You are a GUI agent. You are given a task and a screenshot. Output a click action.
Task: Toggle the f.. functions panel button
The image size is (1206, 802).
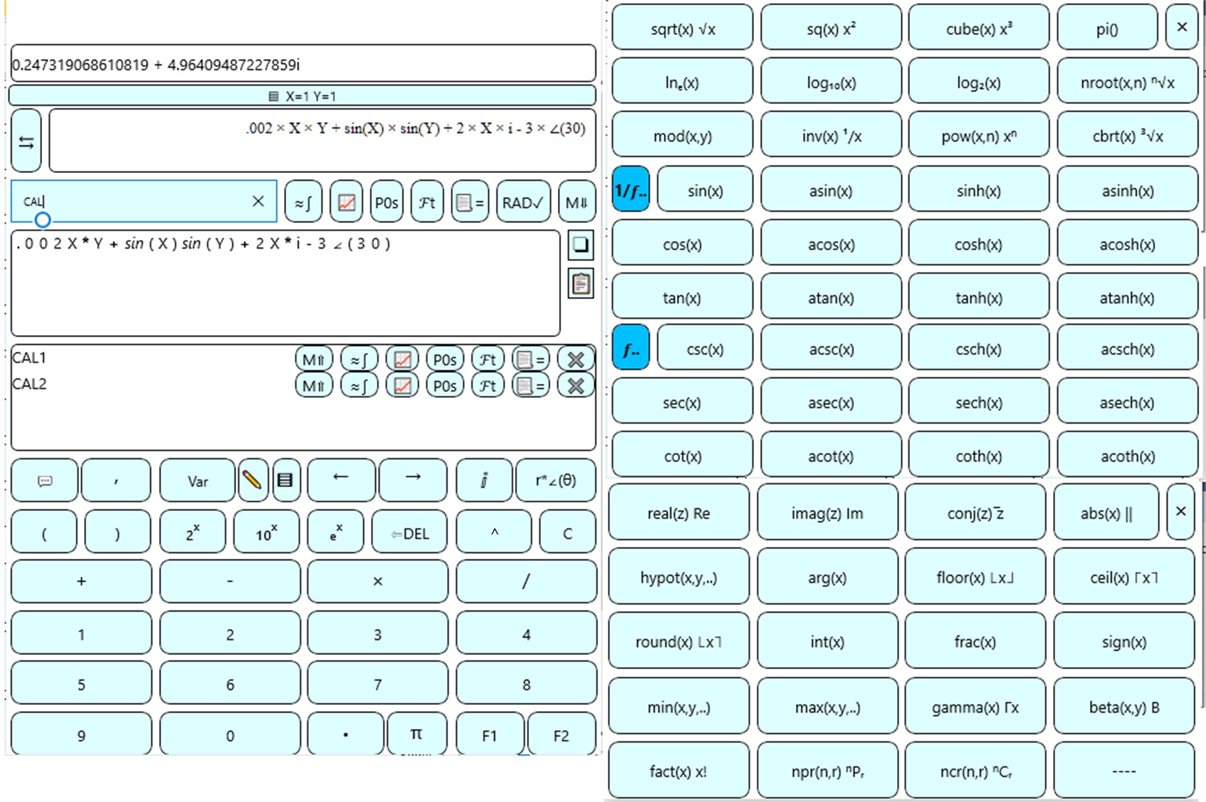631,348
